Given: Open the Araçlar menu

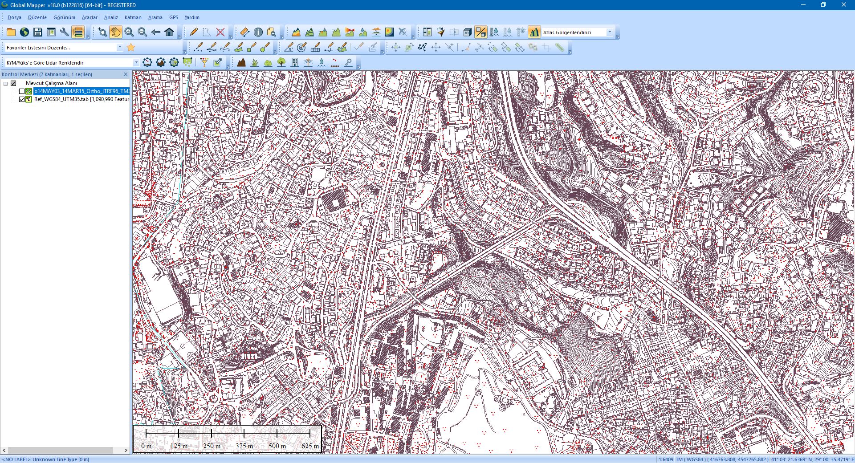Looking at the screenshot, I should coord(90,17).
